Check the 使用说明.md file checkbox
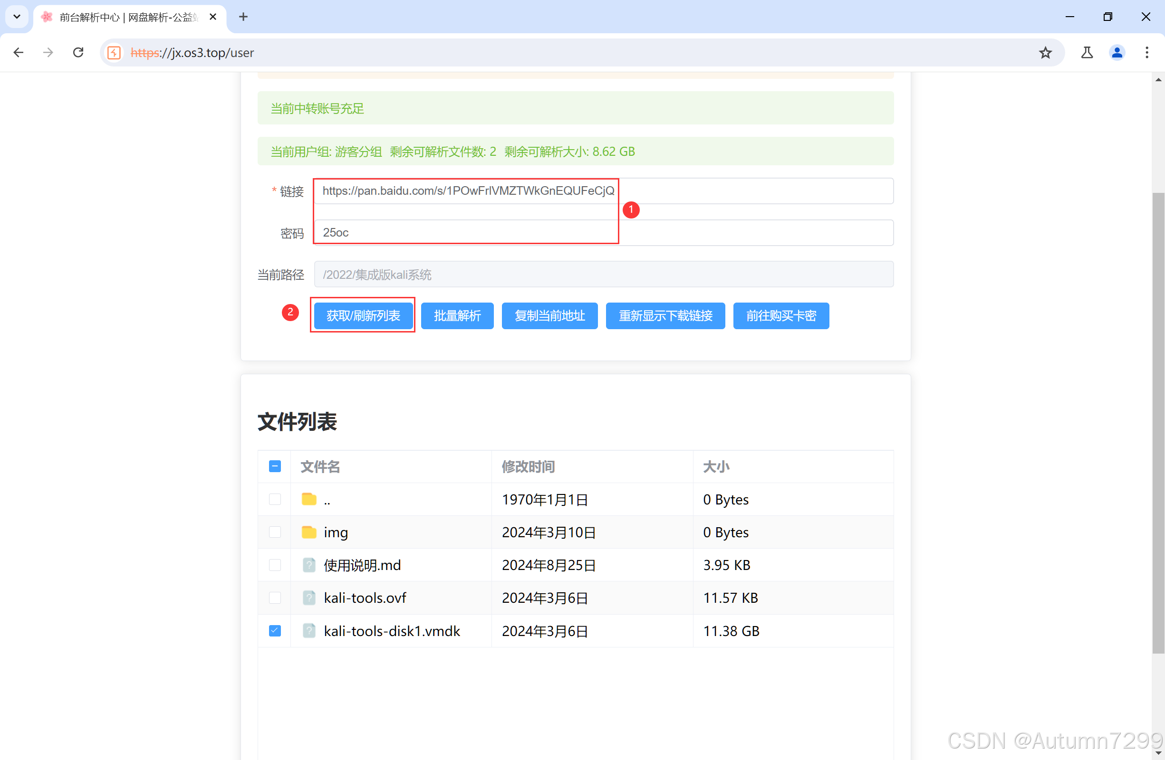Screen dimensions: 1165x760 point(275,565)
